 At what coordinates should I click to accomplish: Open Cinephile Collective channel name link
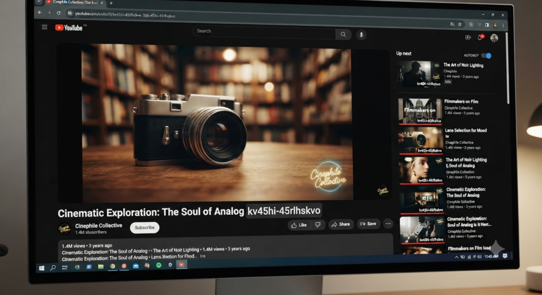coord(98,225)
